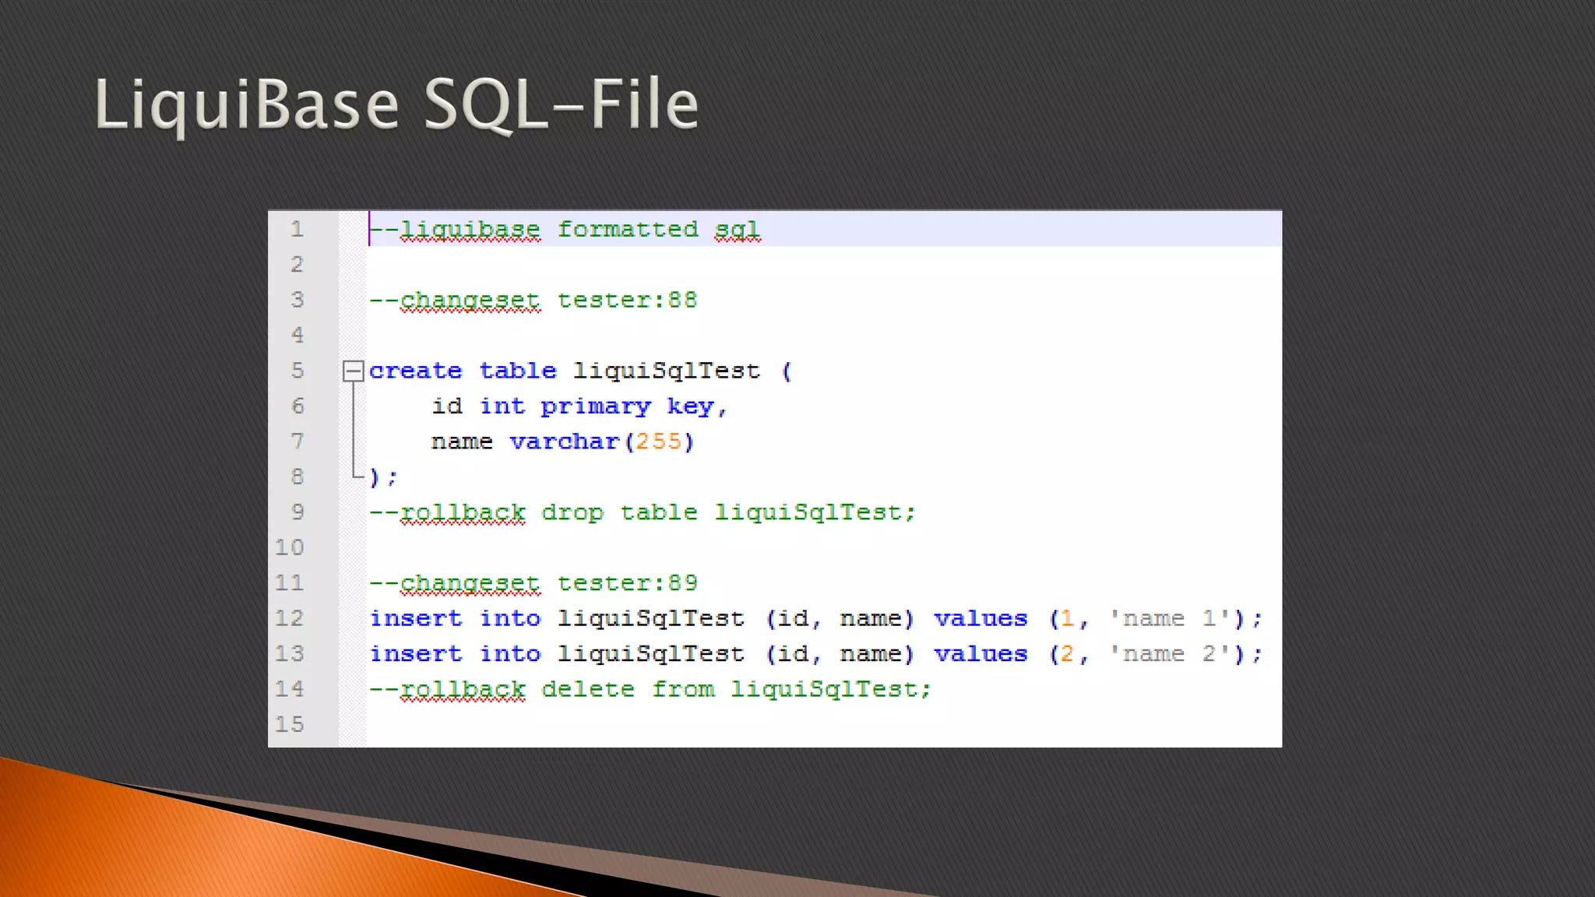Screen dimensions: 1595x897
Task: Place cursor on 'liquibase' in first line
Action: 470,230
